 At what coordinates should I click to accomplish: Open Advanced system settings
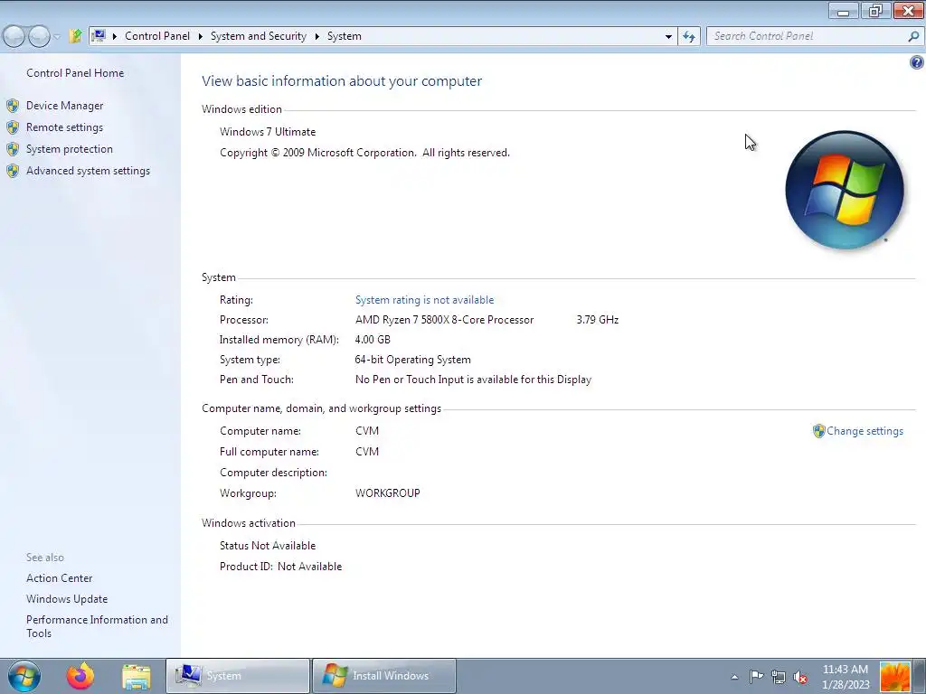click(88, 171)
